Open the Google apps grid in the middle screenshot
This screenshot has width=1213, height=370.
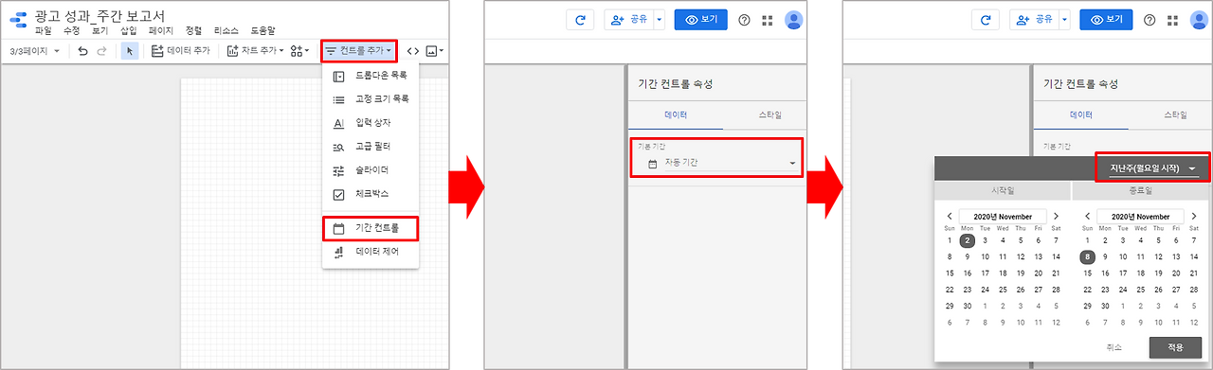[x=768, y=20]
